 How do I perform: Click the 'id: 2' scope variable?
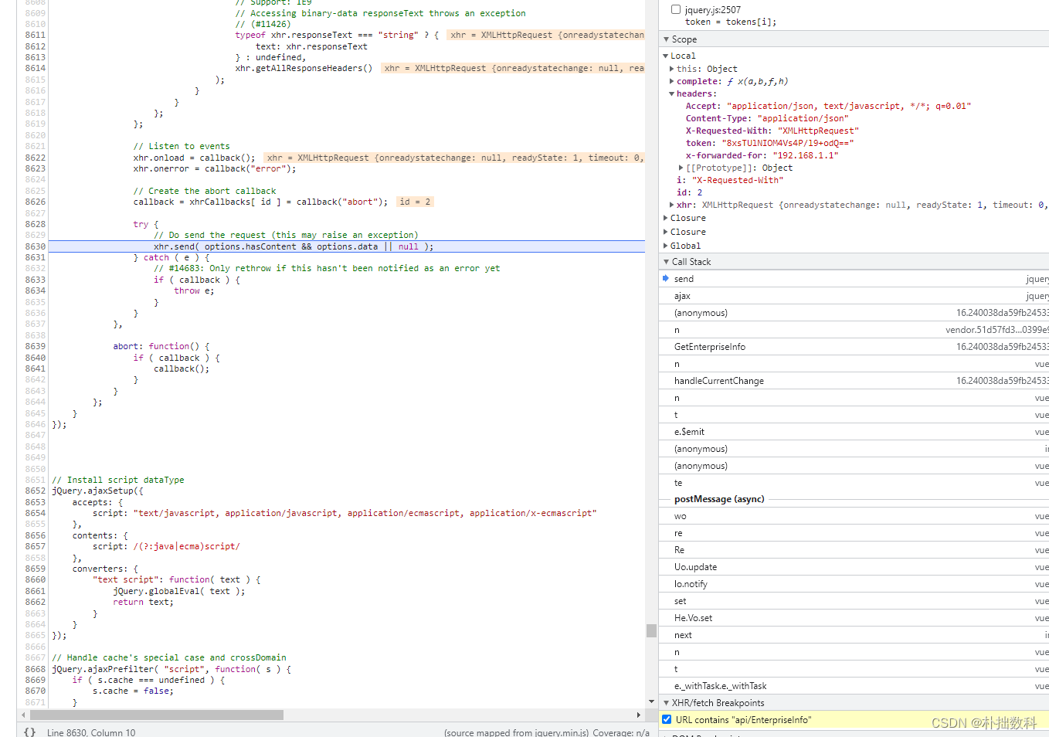pyautogui.click(x=689, y=192)
